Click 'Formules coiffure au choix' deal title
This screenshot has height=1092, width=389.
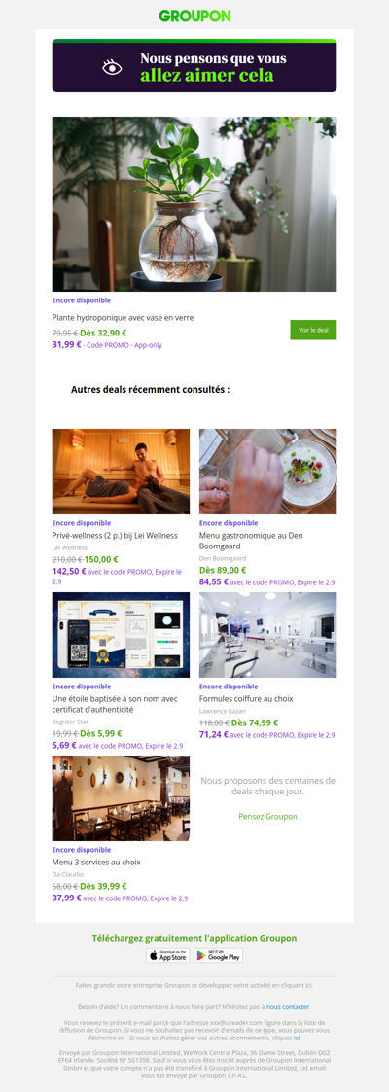[x=246, y=698]
